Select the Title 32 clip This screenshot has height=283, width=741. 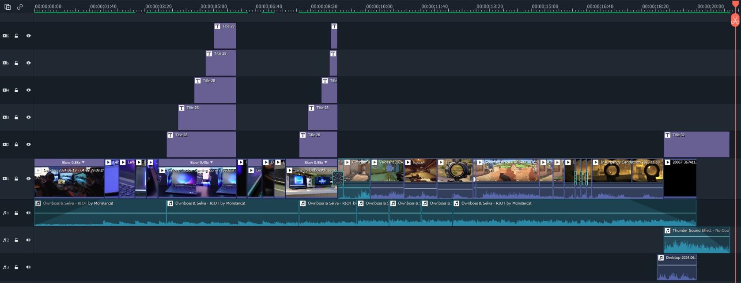click(696, 144)
